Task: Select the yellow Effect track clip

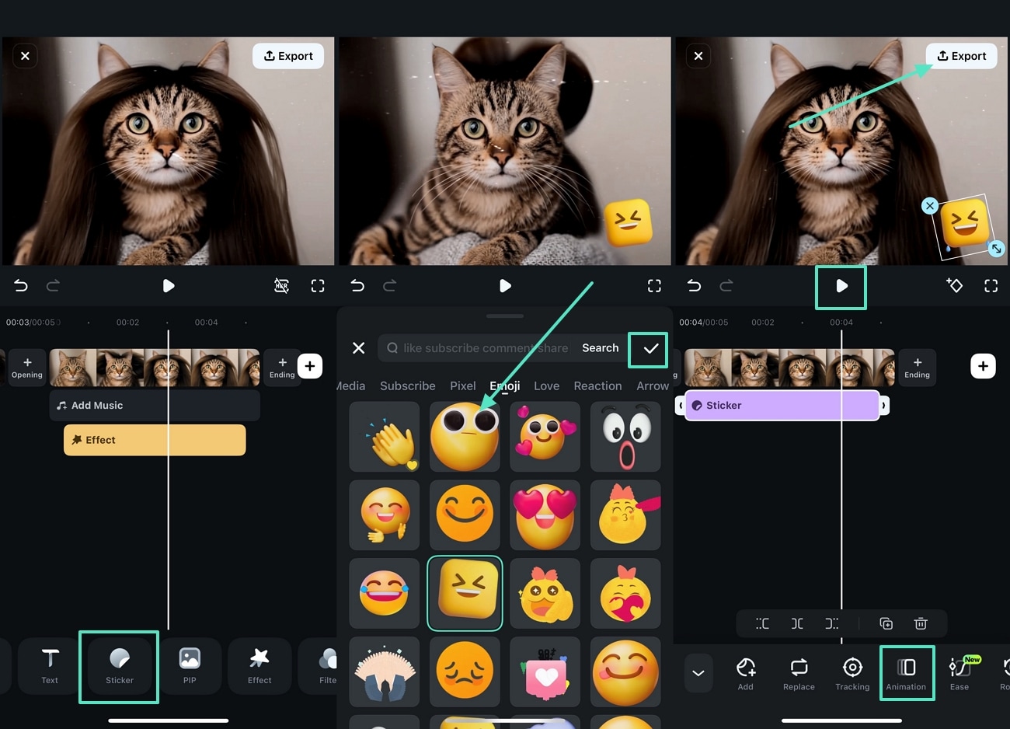Action: coord(155,440)
